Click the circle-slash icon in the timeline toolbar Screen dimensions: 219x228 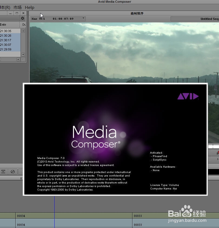(13, 172)
